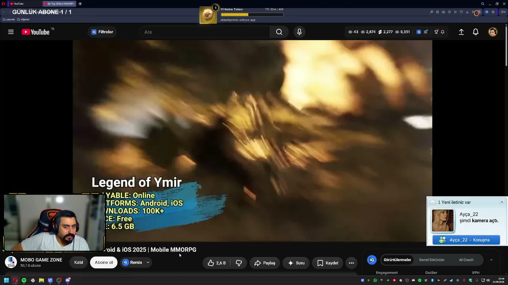Click the 15 Noble Token reward icon
The height and width of the screenshot is (285, 508).
point(208,15)
